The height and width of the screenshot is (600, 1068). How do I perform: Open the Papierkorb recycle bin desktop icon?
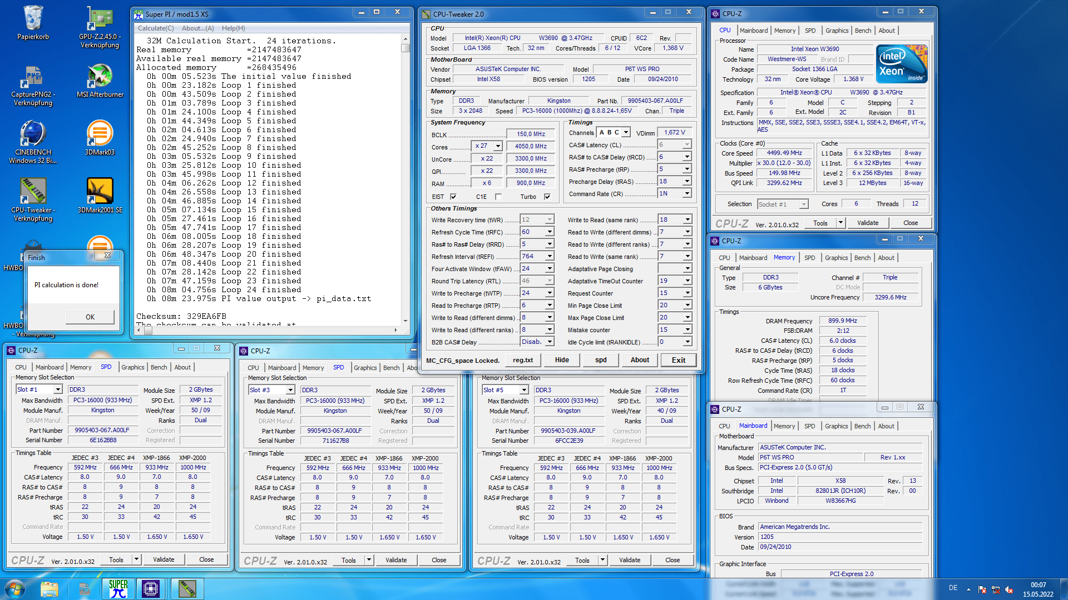(33, 23)
